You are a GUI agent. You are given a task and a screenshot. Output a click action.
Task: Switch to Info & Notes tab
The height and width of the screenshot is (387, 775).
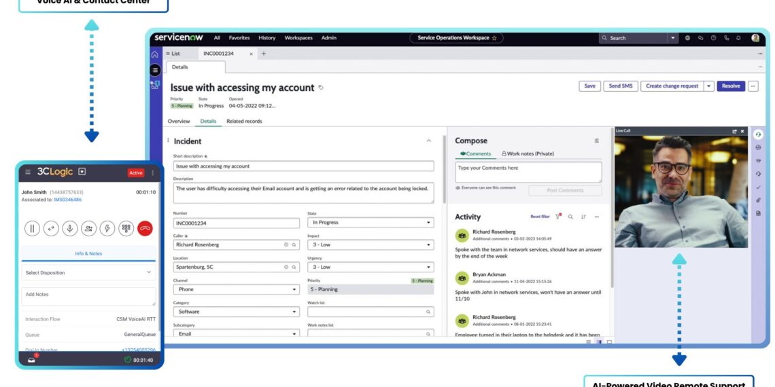(88, 254)
